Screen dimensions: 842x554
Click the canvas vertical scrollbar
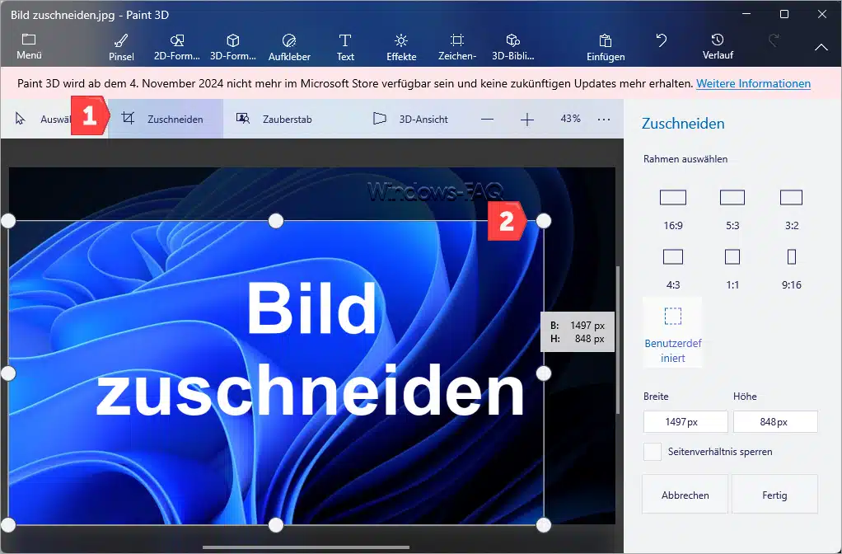click(618, 340)
